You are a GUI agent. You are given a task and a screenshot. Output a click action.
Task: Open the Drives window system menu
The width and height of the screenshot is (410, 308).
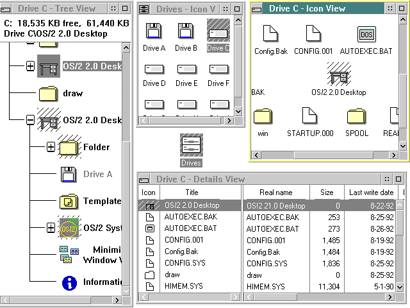point(145,8)
